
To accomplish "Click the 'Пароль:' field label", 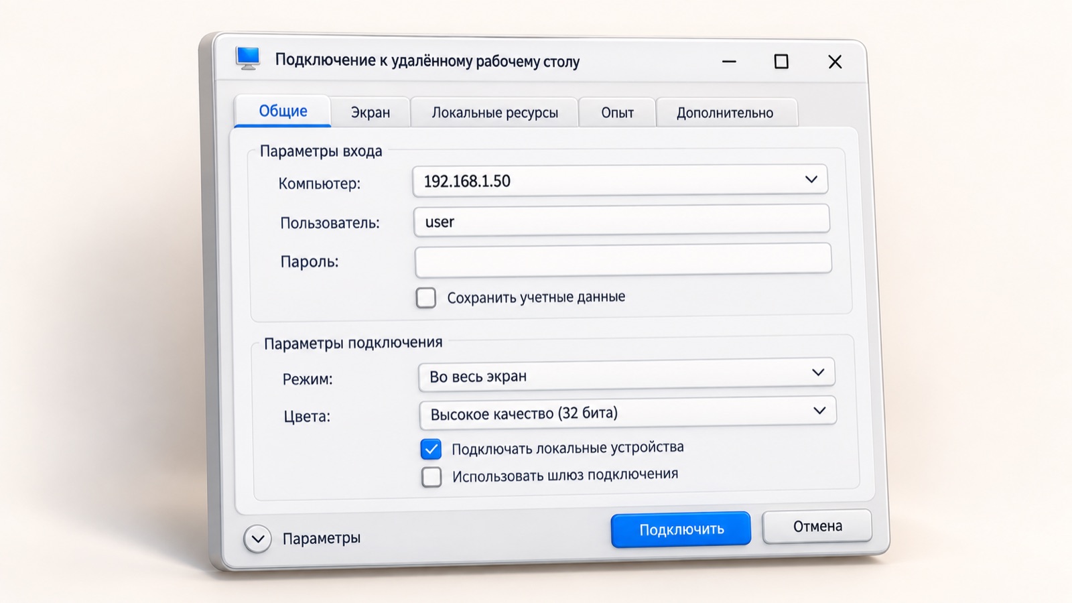I will coord(310,262).
